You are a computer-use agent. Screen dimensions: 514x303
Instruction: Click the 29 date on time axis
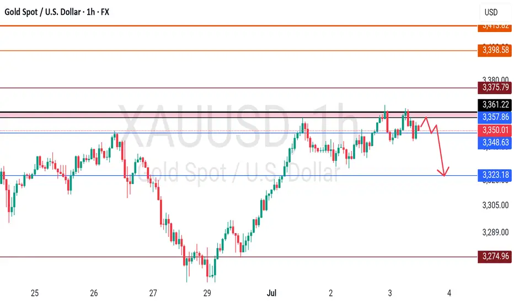click(207, 293)
